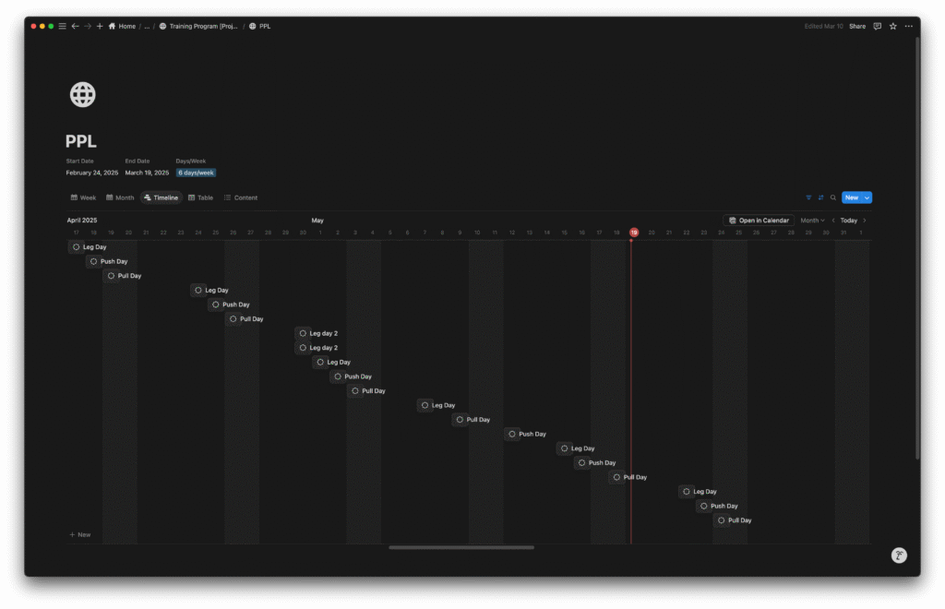
Task: Switch to the Week view tab
Action: coord(83,197)
